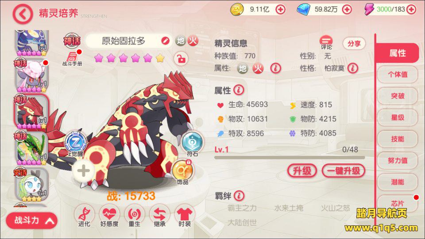Tap the pencil icon to rename 原始固拉多
Viewport: 425px width, 239px height.
click(x=165, y=41)
